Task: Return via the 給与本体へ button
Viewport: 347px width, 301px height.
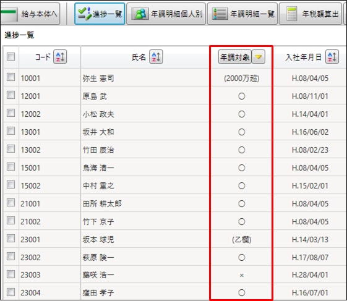Action: click(x=30, y=14)
